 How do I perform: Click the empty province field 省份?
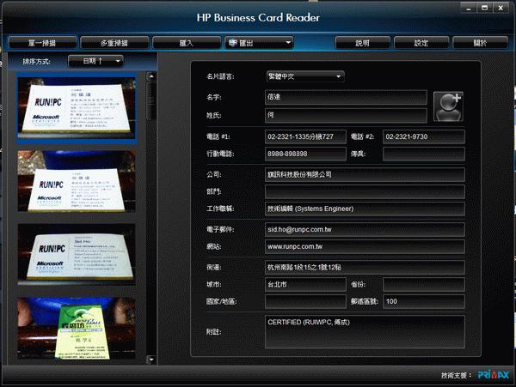pyautogui.click(x=424, y=285)
